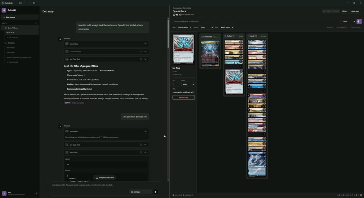The width and height of the screenshot is (364, 198).
Task: Open the OpenAI Deck folder in sidebar
Action: (20, 28)
